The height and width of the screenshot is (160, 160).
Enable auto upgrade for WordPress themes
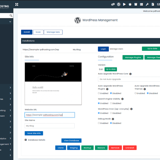[x=135, y=93]
